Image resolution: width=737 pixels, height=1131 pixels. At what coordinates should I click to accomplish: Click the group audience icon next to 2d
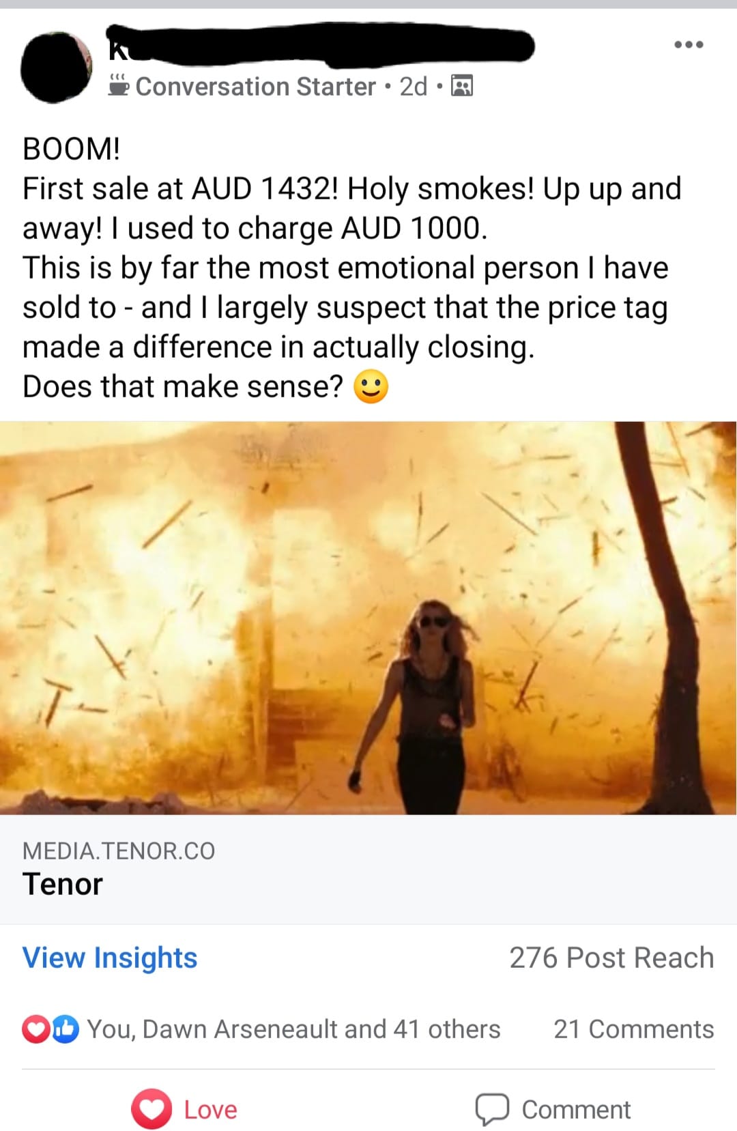pyautogui.click(x=462, y=87)
